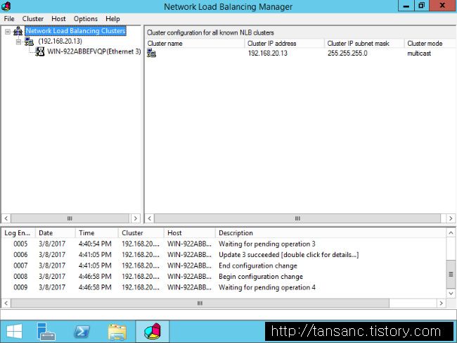
Task: Click the Cluster name column header
Action: 195,44
